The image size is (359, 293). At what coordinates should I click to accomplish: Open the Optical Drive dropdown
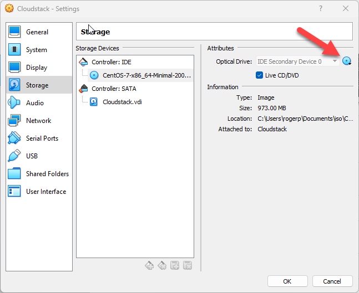coord(297,61)
